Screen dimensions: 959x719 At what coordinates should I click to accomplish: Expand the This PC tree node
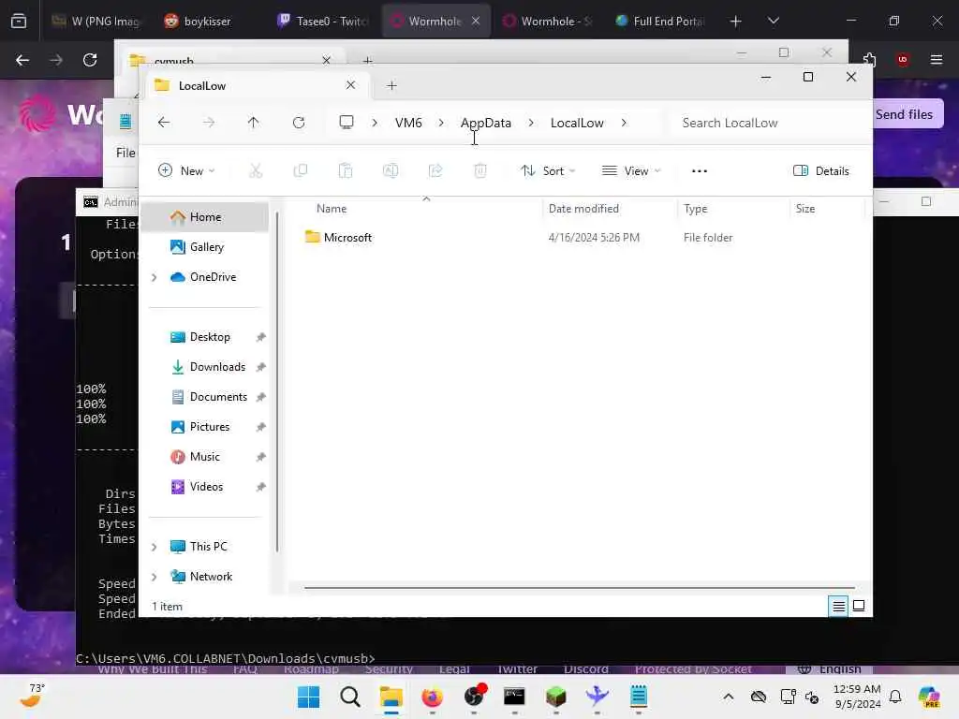pyautogui.click(x=155, y=547)
